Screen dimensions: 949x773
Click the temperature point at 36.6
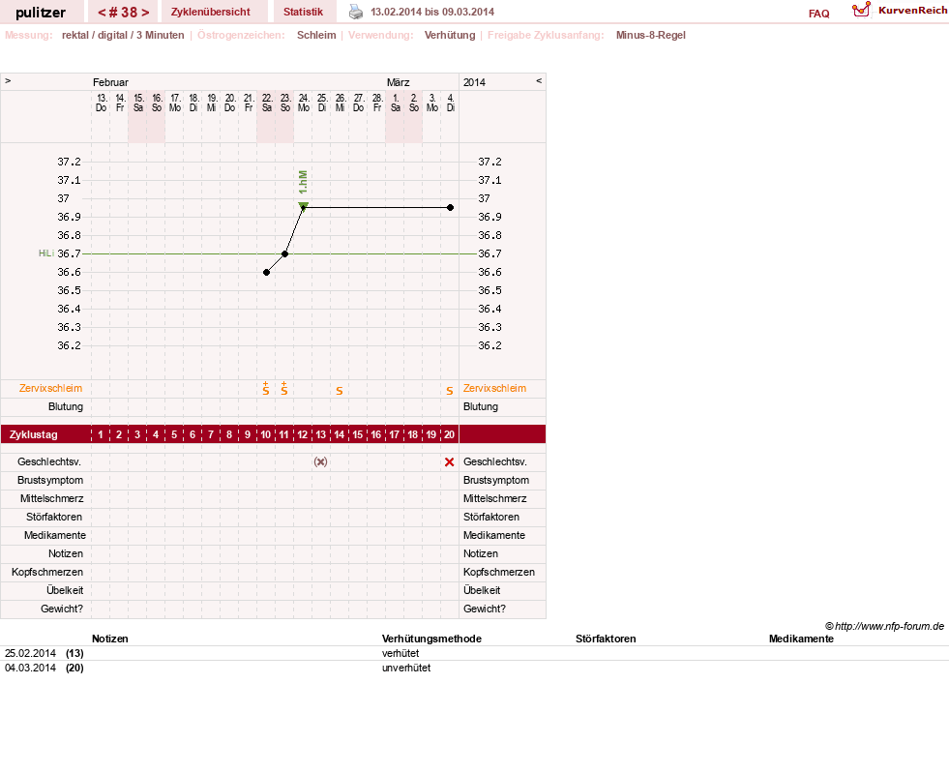click(266, 273)
